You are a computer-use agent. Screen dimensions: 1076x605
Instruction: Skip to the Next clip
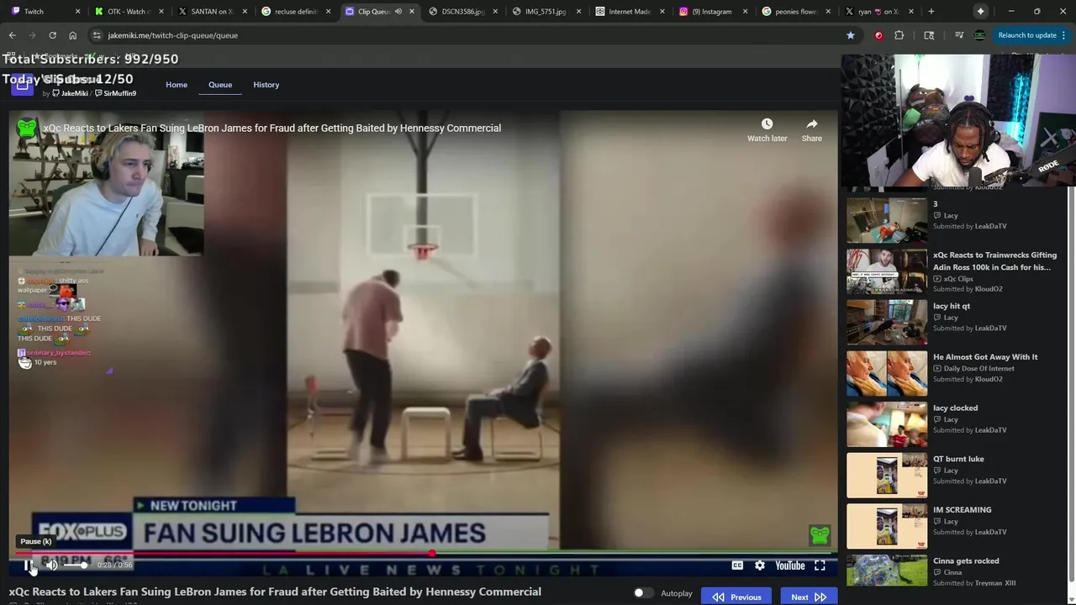pos(809,597)
